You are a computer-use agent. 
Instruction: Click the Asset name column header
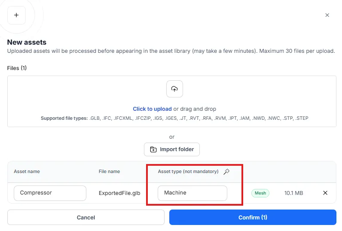[27, 171]
